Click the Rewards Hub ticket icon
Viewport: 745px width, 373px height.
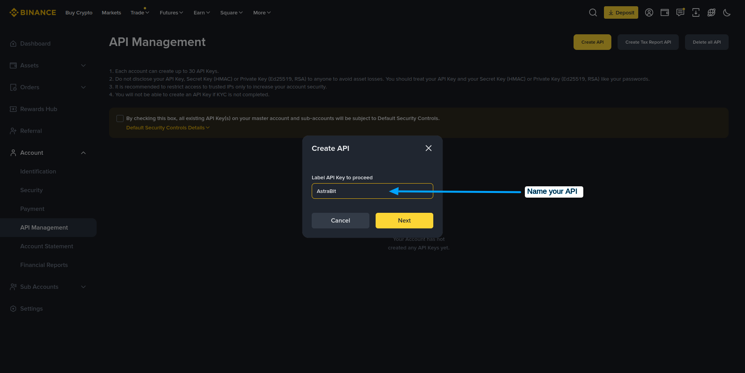click(13, 109)
